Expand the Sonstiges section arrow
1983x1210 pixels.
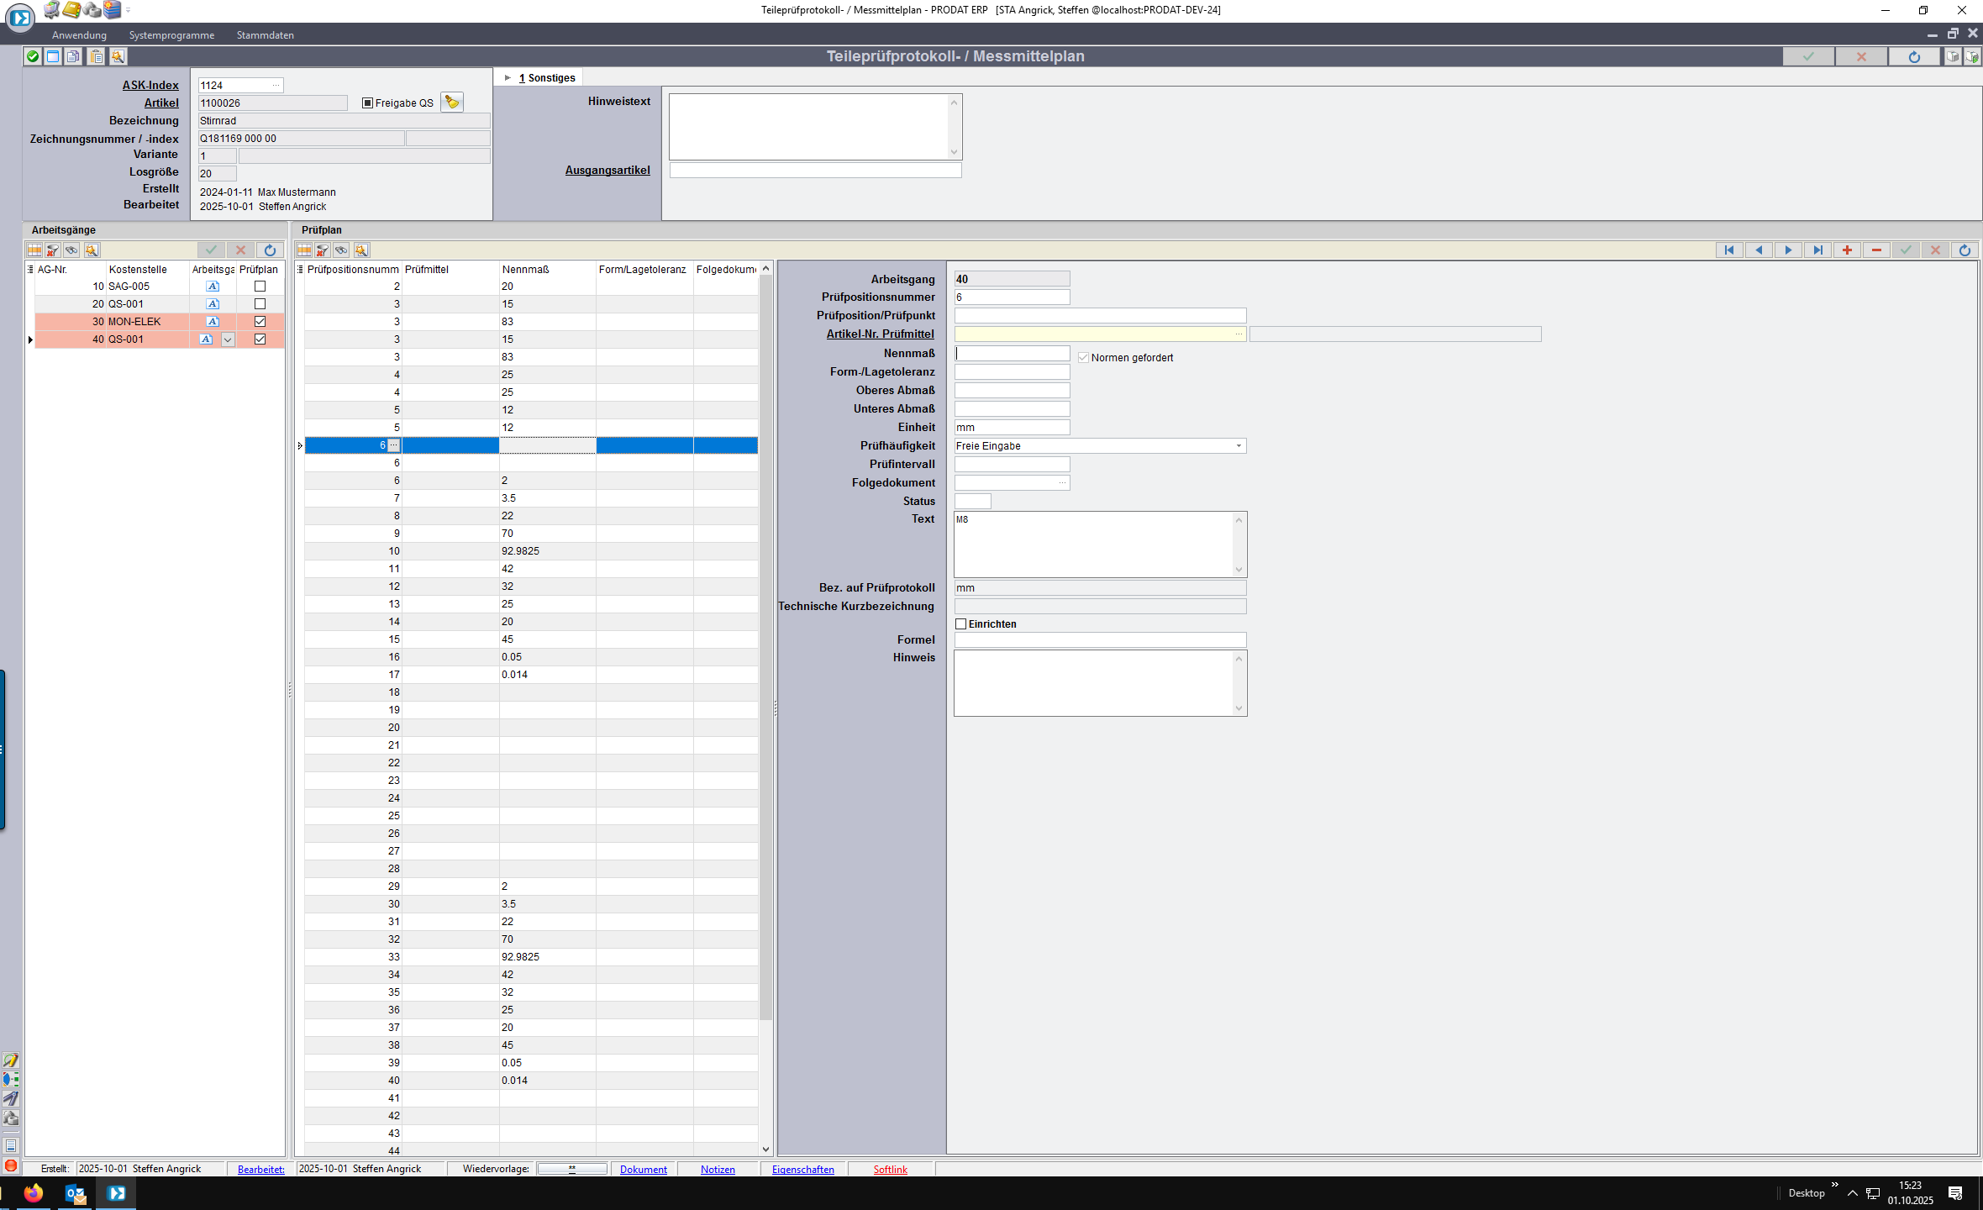508,78
